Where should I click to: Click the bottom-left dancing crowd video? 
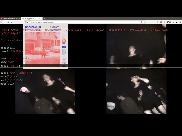click(x=45, y=91)
